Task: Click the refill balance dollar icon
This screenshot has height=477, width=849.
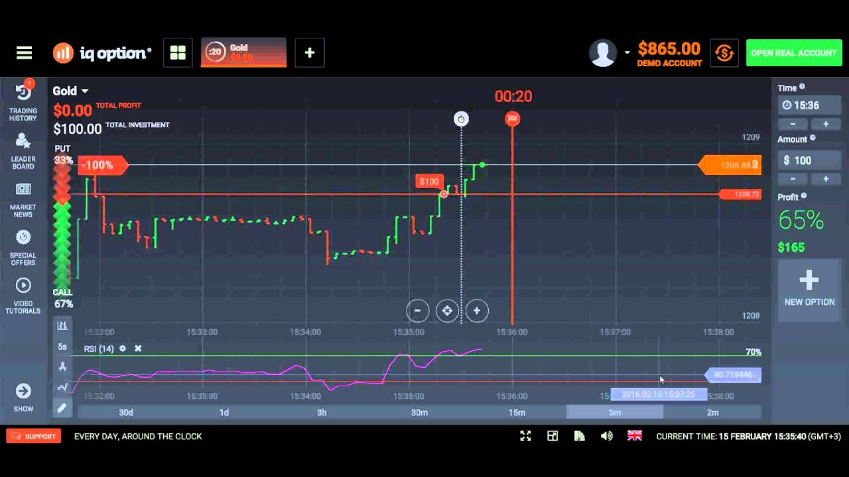Action: click(x=724, y=53)
